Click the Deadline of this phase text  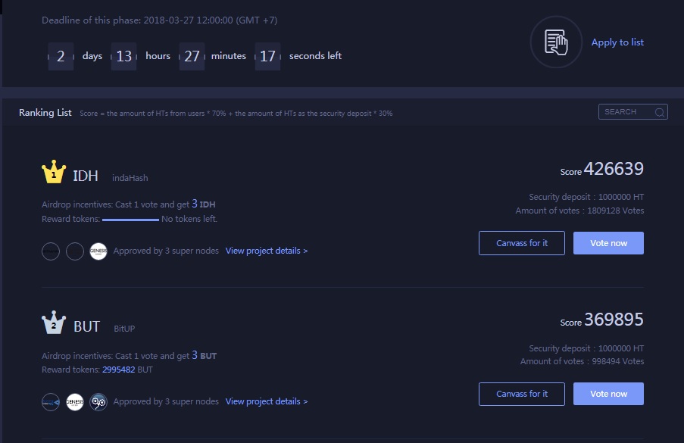point(159,20)
